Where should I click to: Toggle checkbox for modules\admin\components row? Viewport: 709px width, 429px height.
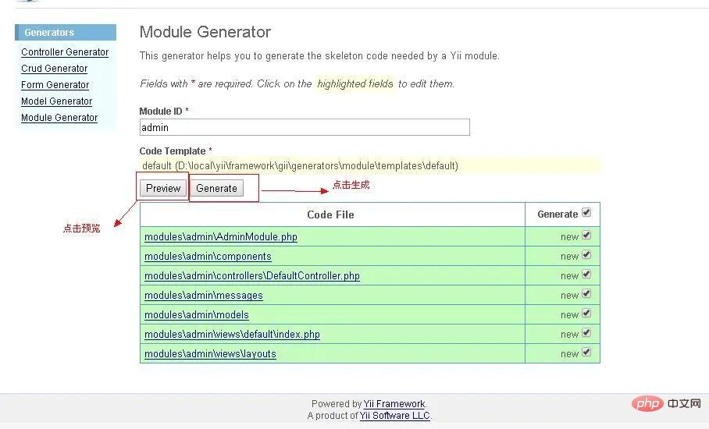(586, 255)
